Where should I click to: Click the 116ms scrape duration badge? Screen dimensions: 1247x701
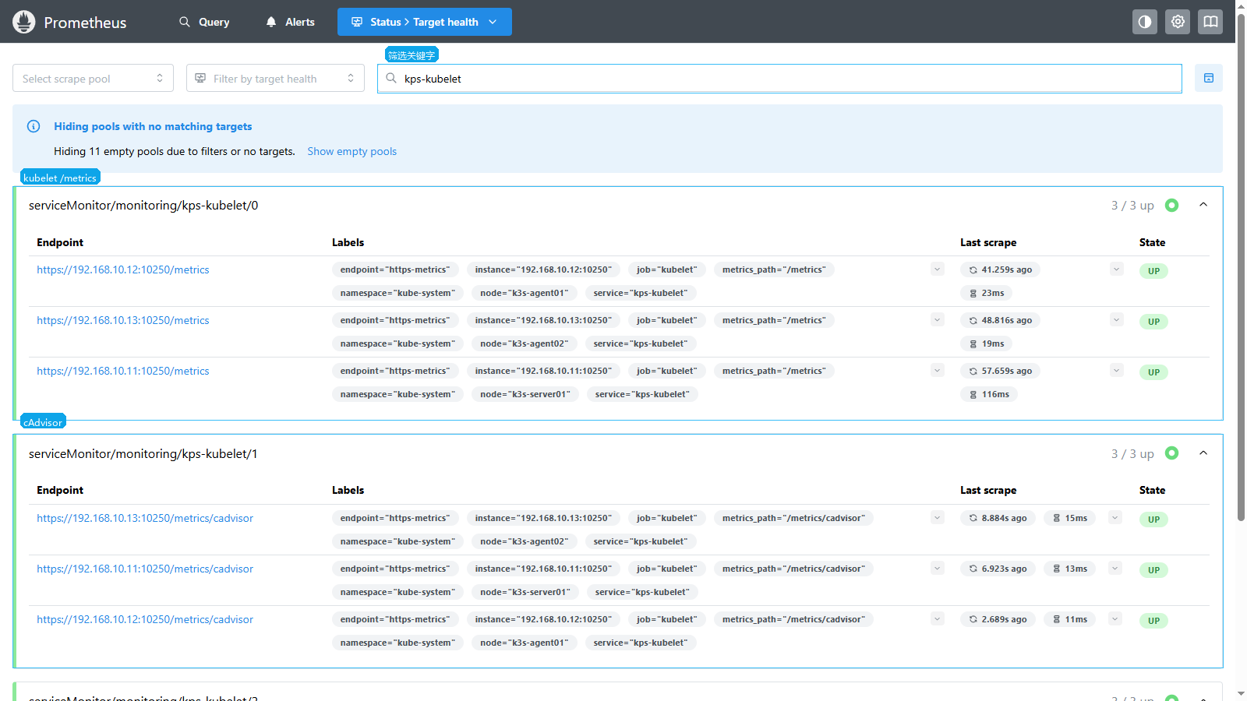[x=989, y=394]
